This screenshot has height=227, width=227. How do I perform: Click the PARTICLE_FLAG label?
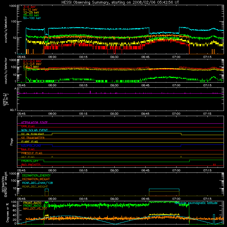coord(32,153)
